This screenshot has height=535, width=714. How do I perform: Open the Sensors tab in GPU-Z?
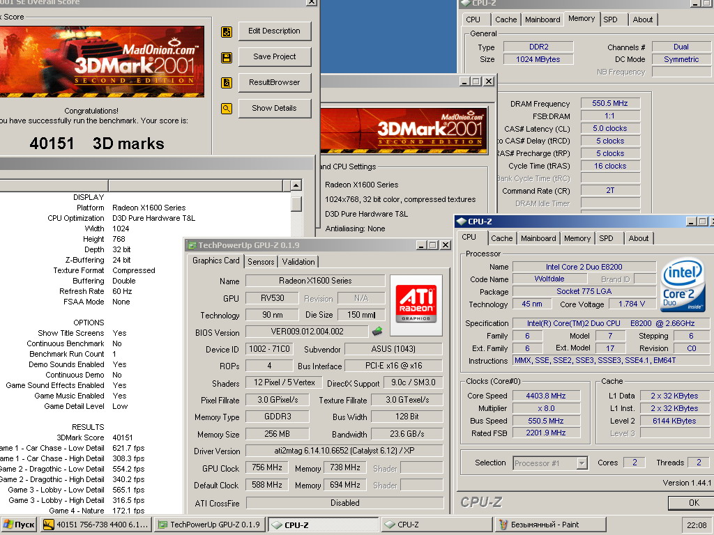tap(261, 262)
